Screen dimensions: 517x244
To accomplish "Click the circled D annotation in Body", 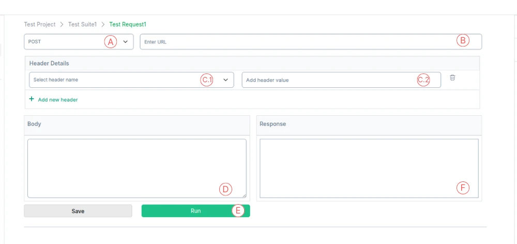I will pos(226,189).
